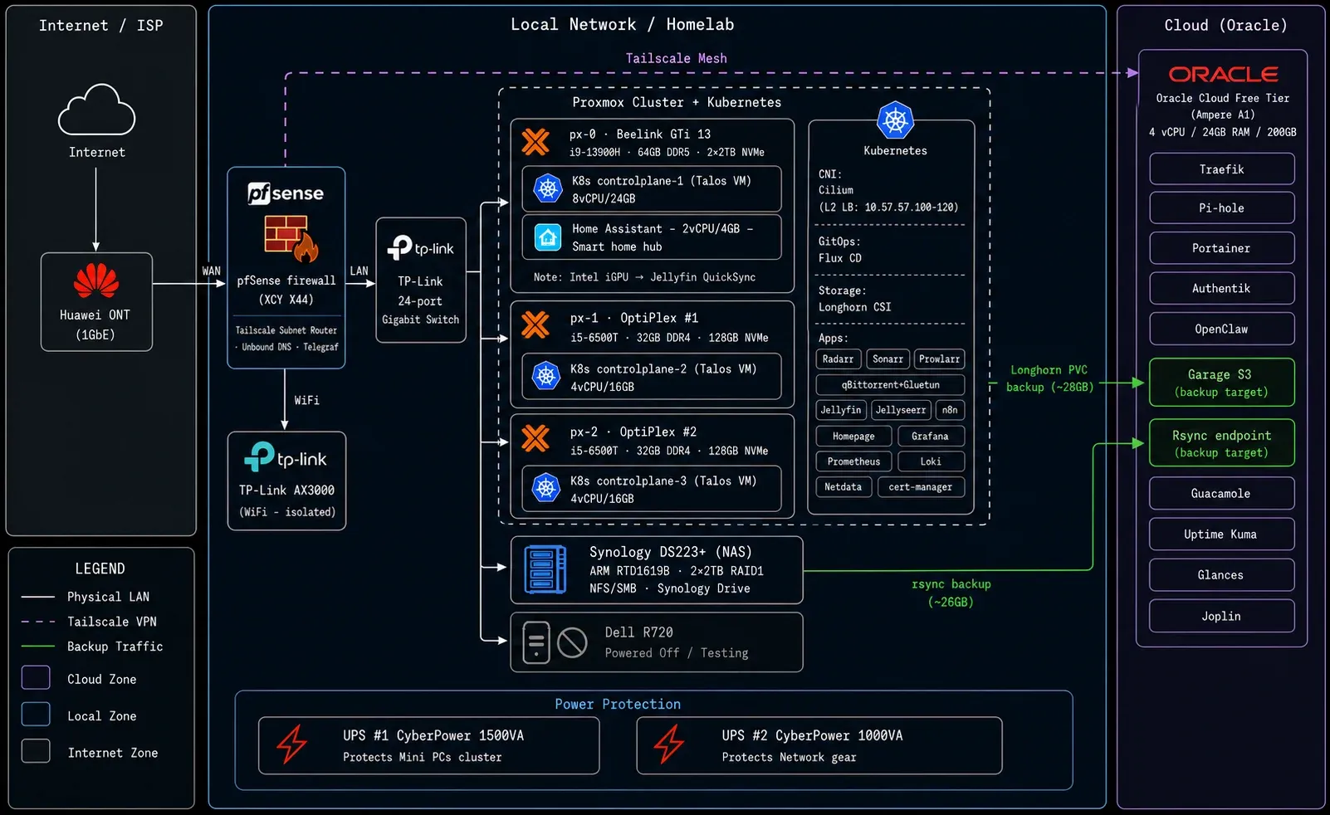Select the Portainer service box

1222,248
